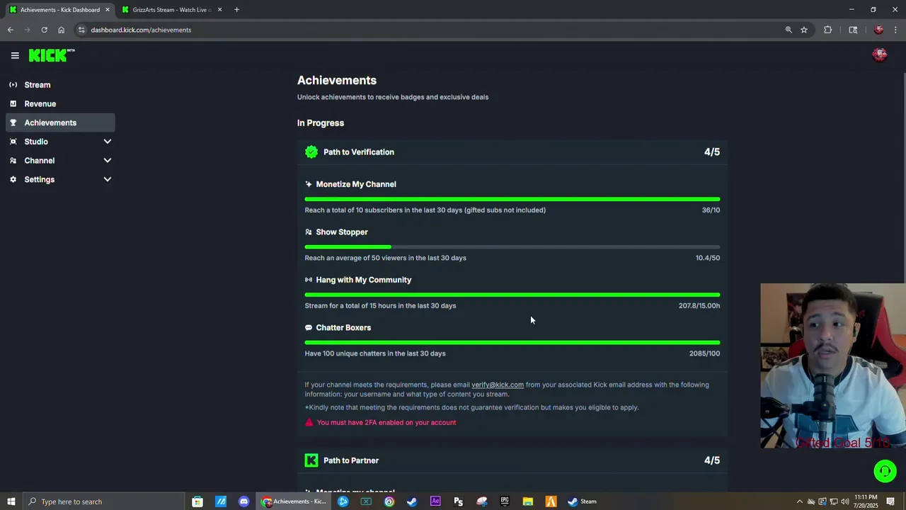
Task: Click the 'Path to Partner' heading
Action: (351, 460)
